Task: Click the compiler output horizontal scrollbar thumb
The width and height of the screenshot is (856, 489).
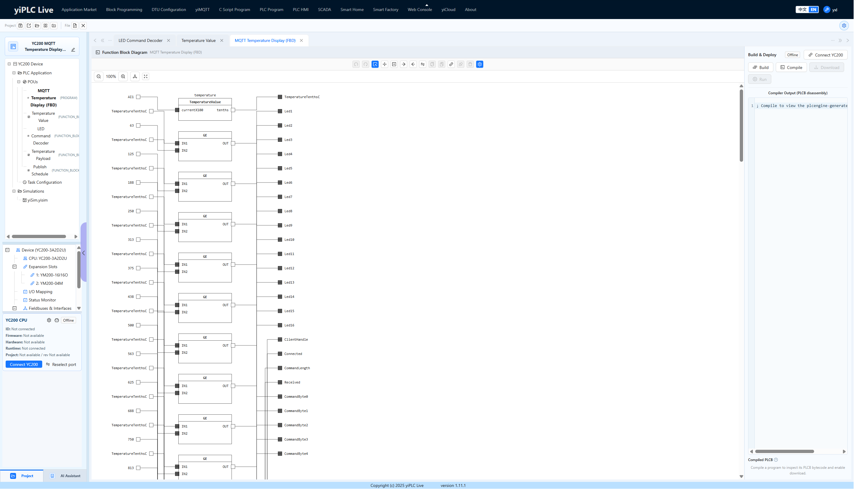Action: (x=784, y=452)
